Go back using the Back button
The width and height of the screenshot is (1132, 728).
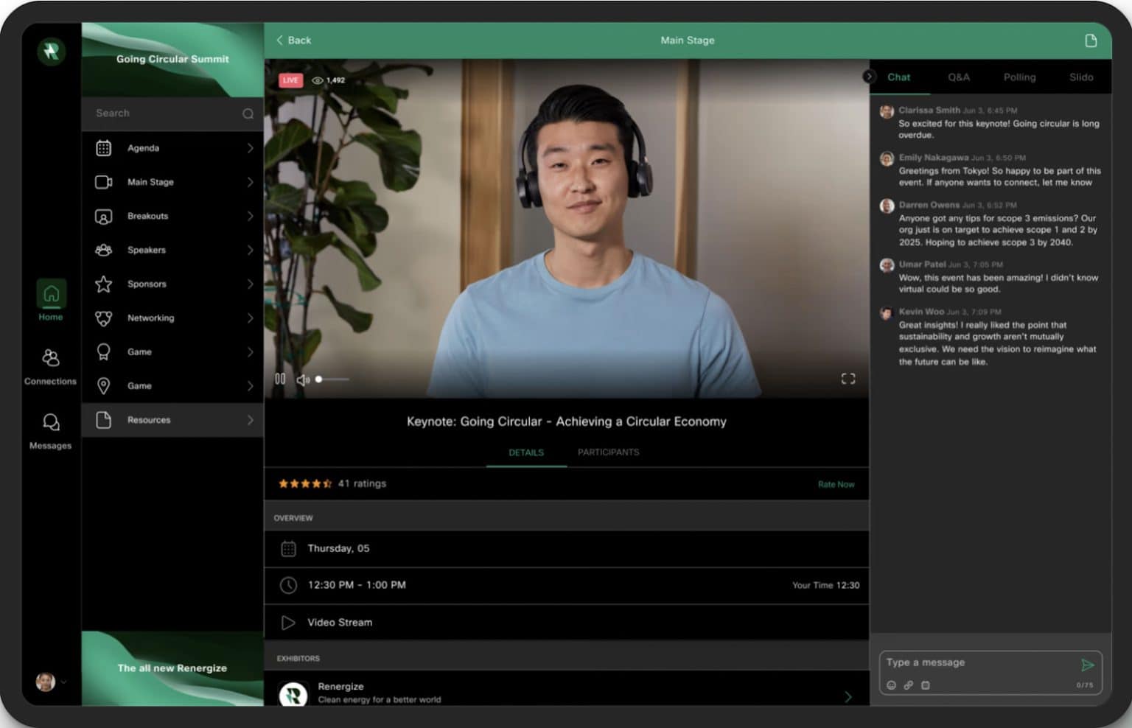293,41
